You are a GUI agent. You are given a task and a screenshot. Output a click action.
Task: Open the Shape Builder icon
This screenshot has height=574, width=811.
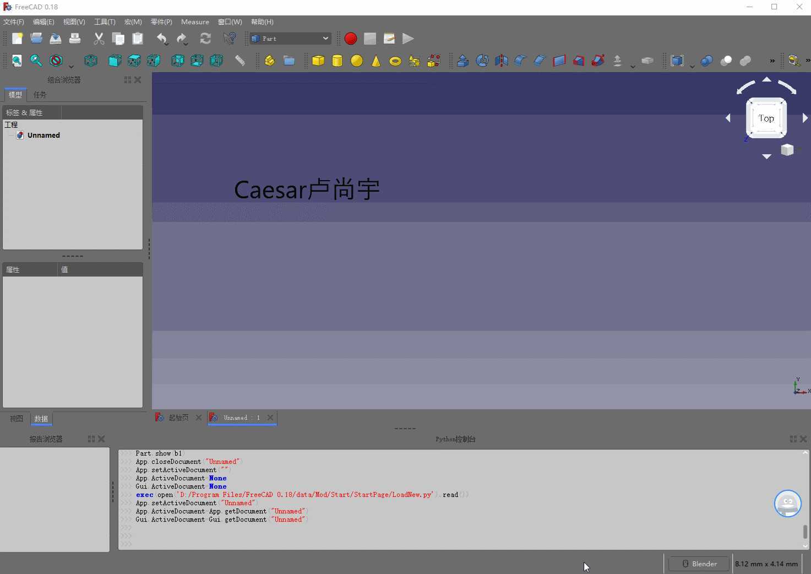coord(434,61)
